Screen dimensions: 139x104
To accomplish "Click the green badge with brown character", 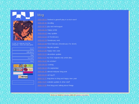I will tap(28, 66).
